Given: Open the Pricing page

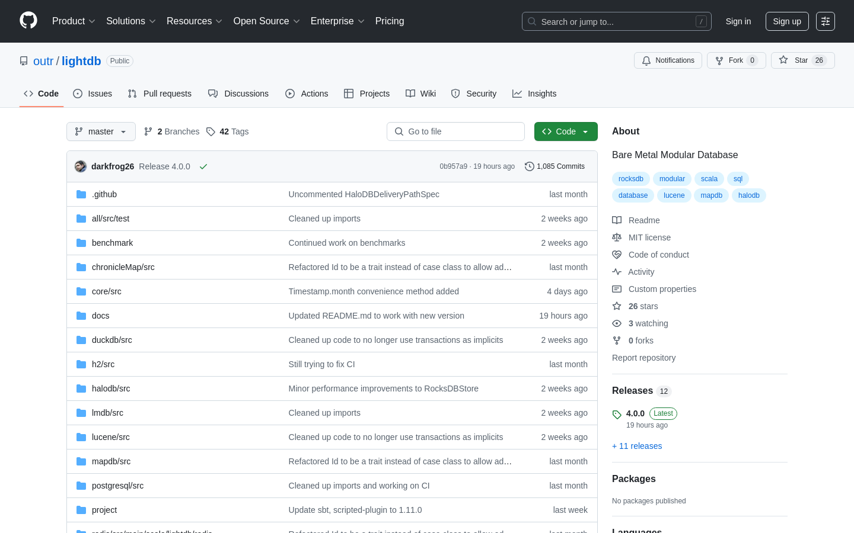Looking at the screenshot, I should point(390,21).
